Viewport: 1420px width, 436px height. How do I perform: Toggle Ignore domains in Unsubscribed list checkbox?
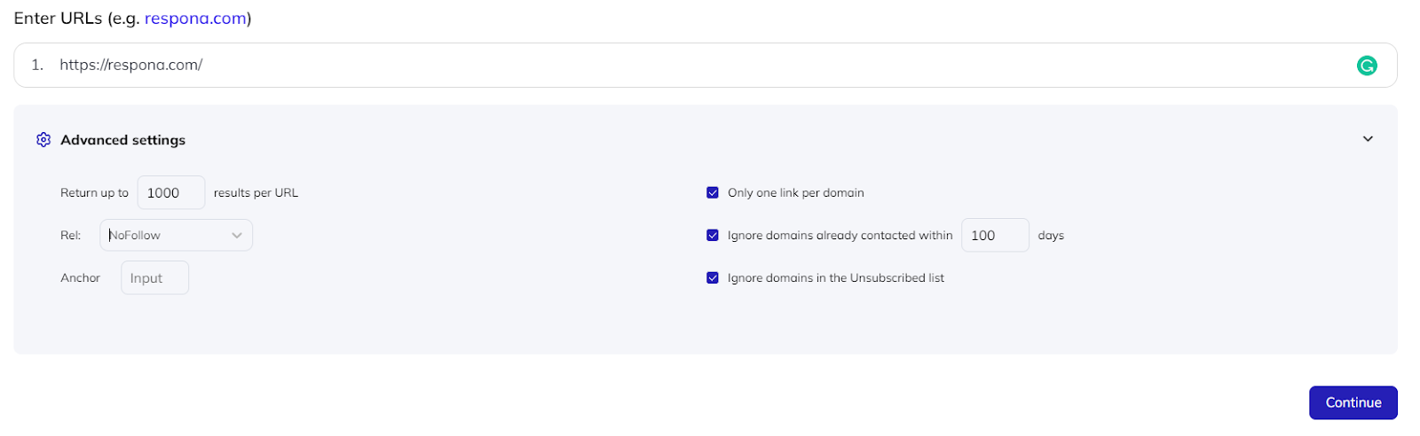pos(712,277)
